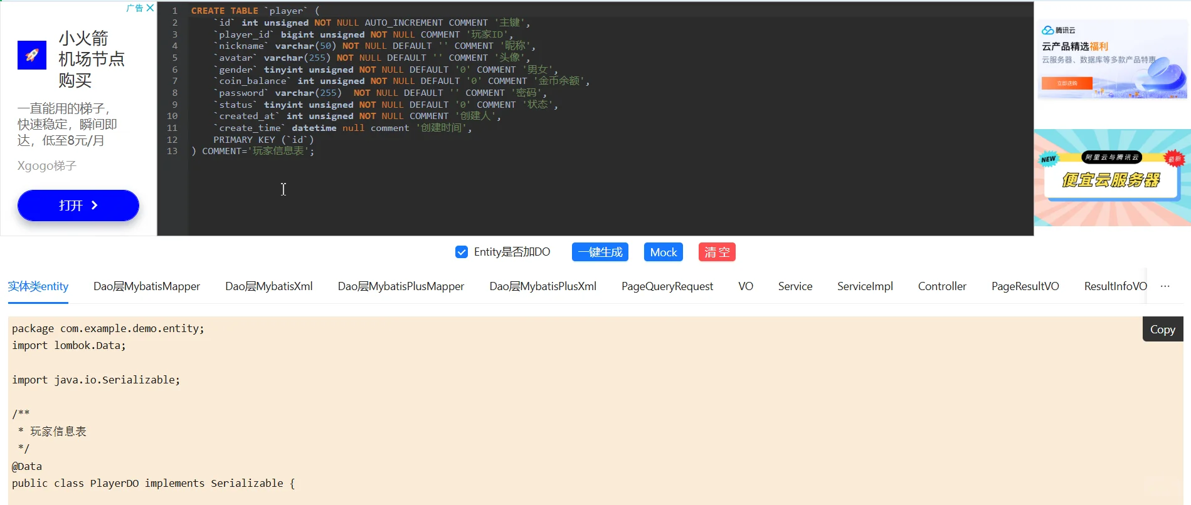
Task: Click the import java.io.Serializable line
Action: point(96,380)
